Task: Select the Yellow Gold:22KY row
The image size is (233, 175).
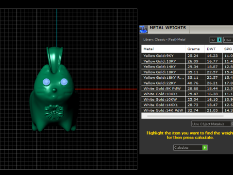Action: 187,83
